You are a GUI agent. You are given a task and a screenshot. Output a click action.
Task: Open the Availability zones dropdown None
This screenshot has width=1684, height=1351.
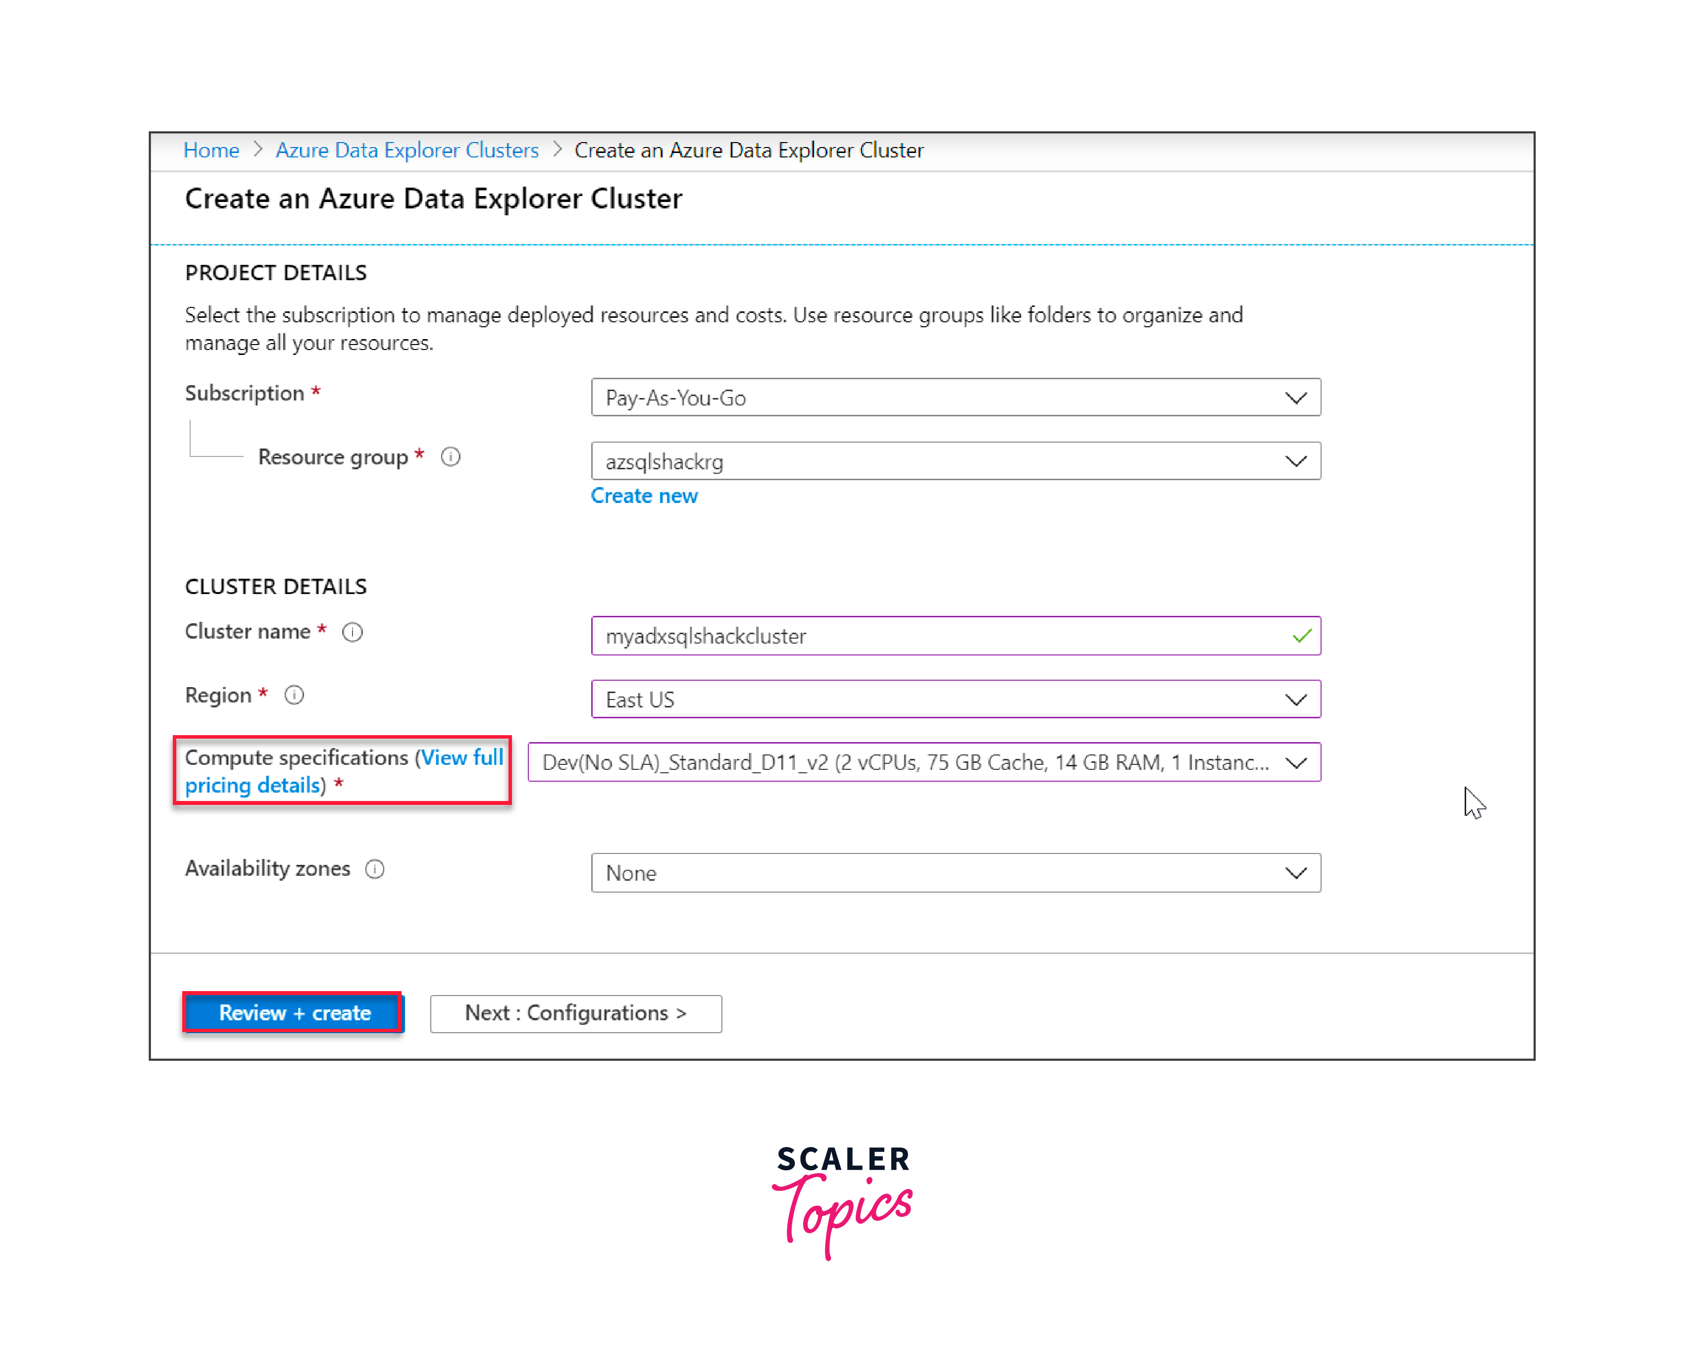click(x=955, y=873)
